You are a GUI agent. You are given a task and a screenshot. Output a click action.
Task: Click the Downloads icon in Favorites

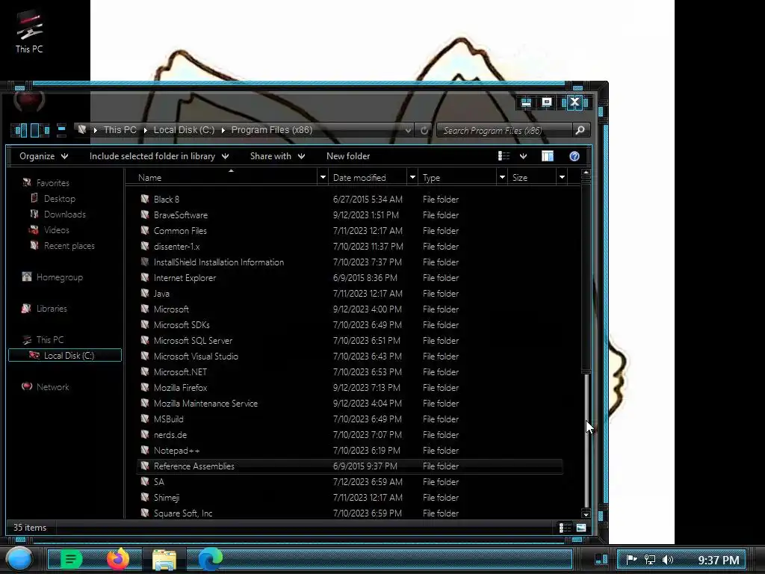click(x=34, y=214)
